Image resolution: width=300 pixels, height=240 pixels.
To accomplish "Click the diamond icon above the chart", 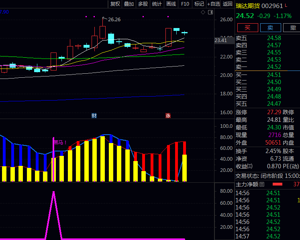I will coord(203,12).
